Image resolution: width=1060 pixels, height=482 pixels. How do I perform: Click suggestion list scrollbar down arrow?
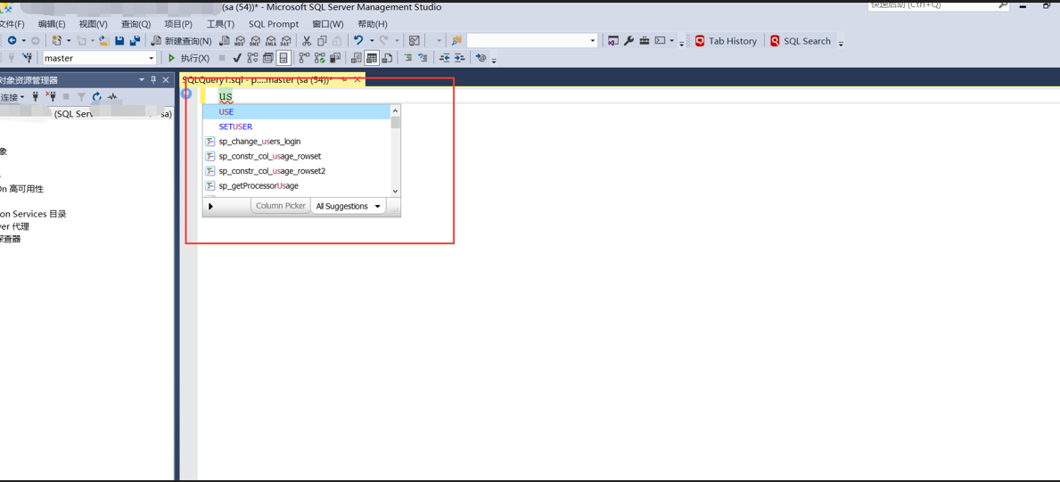[396, 192]
